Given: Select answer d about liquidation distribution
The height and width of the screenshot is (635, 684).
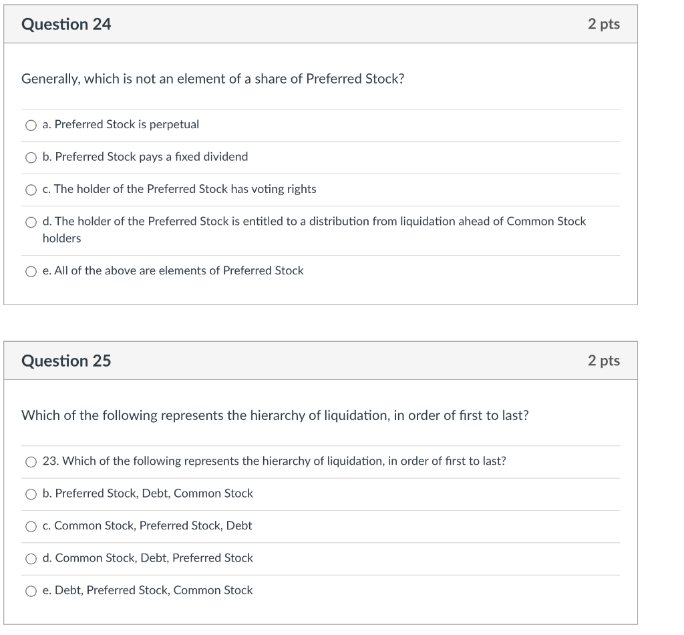Looking at the screenshot, I should [31, 222].
